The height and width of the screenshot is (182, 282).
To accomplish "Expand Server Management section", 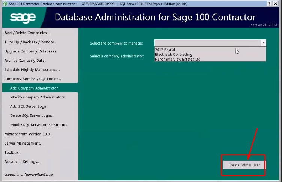I will point(23,143).
